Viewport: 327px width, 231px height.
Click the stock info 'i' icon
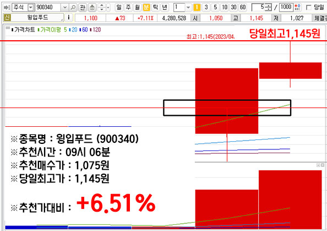[x=69, y=18]
